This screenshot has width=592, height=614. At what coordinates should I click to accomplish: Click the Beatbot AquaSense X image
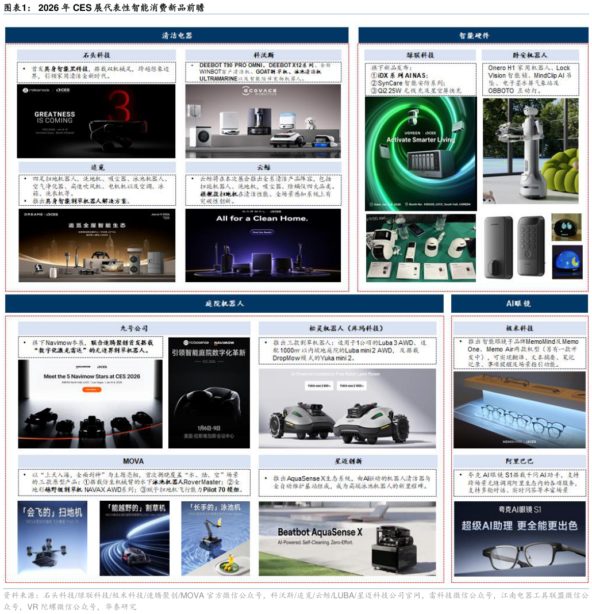tap(347, 539)
